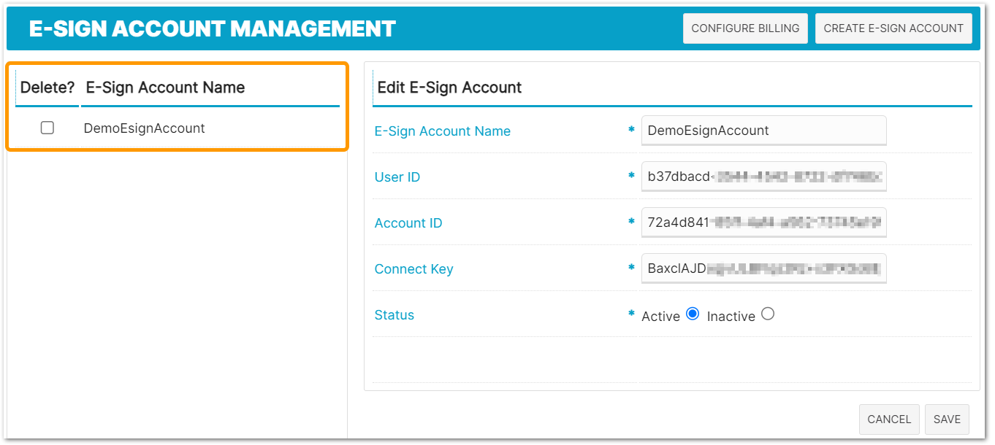This screenshot has width=995, height=445.
Task: Select the Inactive status radio button
Action: point(767,314)
